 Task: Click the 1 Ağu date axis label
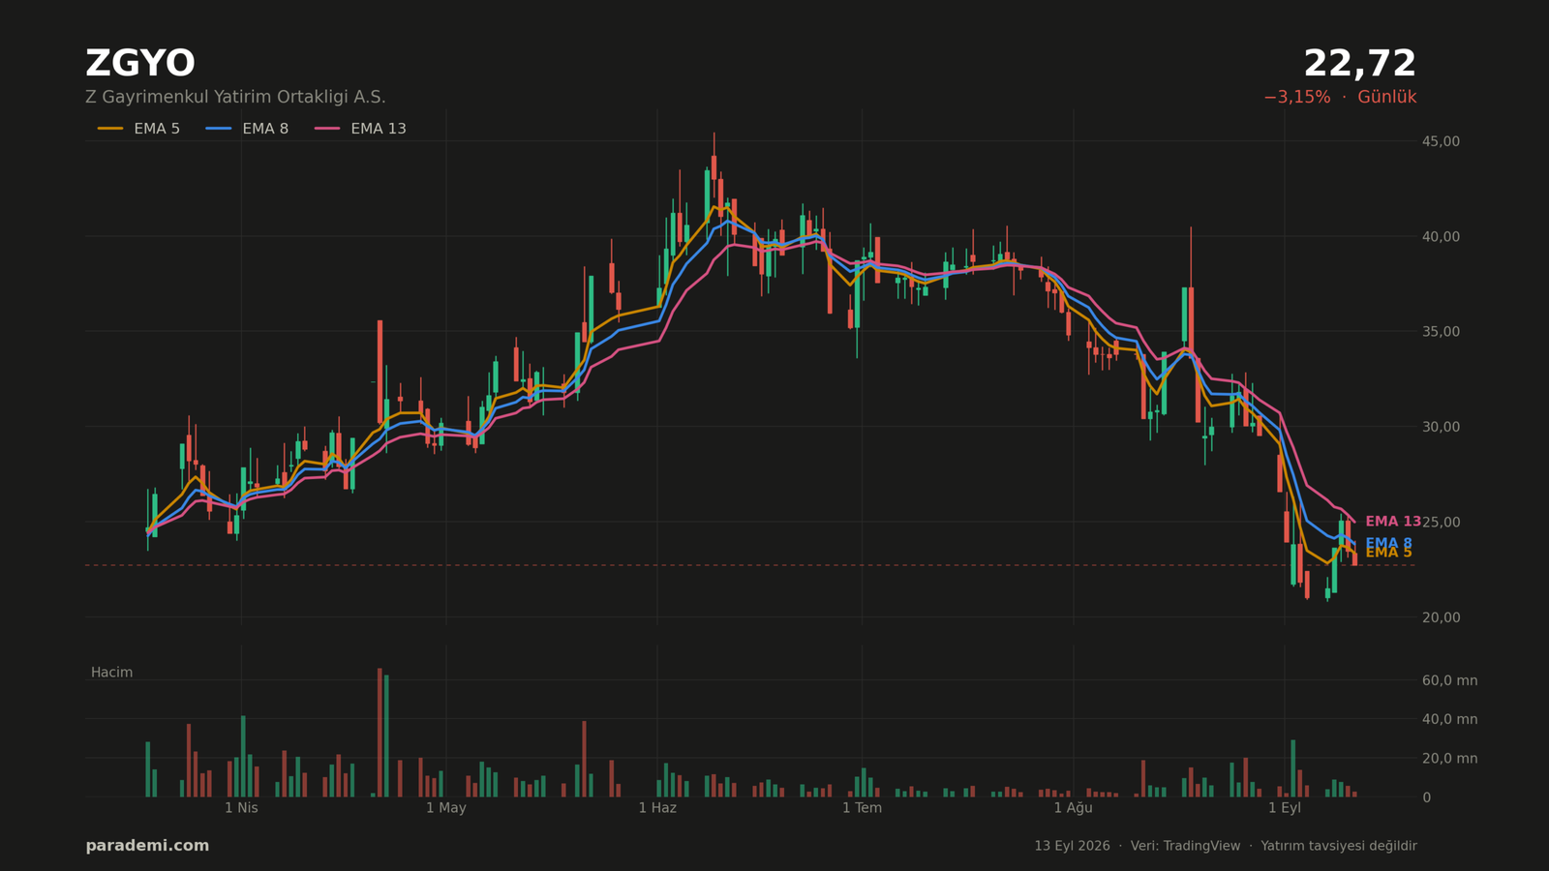[1073, 808]
